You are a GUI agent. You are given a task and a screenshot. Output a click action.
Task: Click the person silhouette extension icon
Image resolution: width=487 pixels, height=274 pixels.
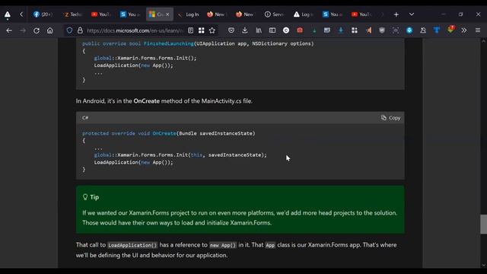click(x=423, y=30)
